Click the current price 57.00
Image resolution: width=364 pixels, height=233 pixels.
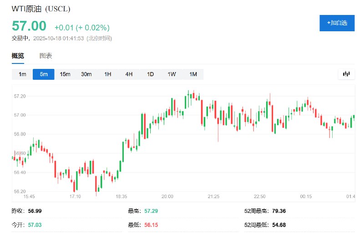click(x=29, y=26)
